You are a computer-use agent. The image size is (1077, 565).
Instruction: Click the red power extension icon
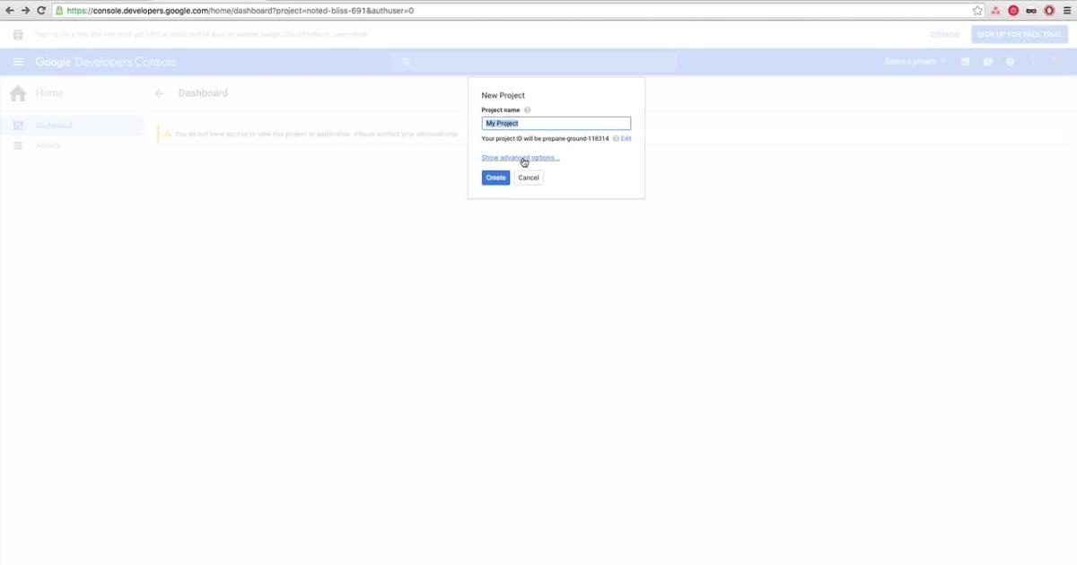pyautogui.click(x=1013, y=11)
